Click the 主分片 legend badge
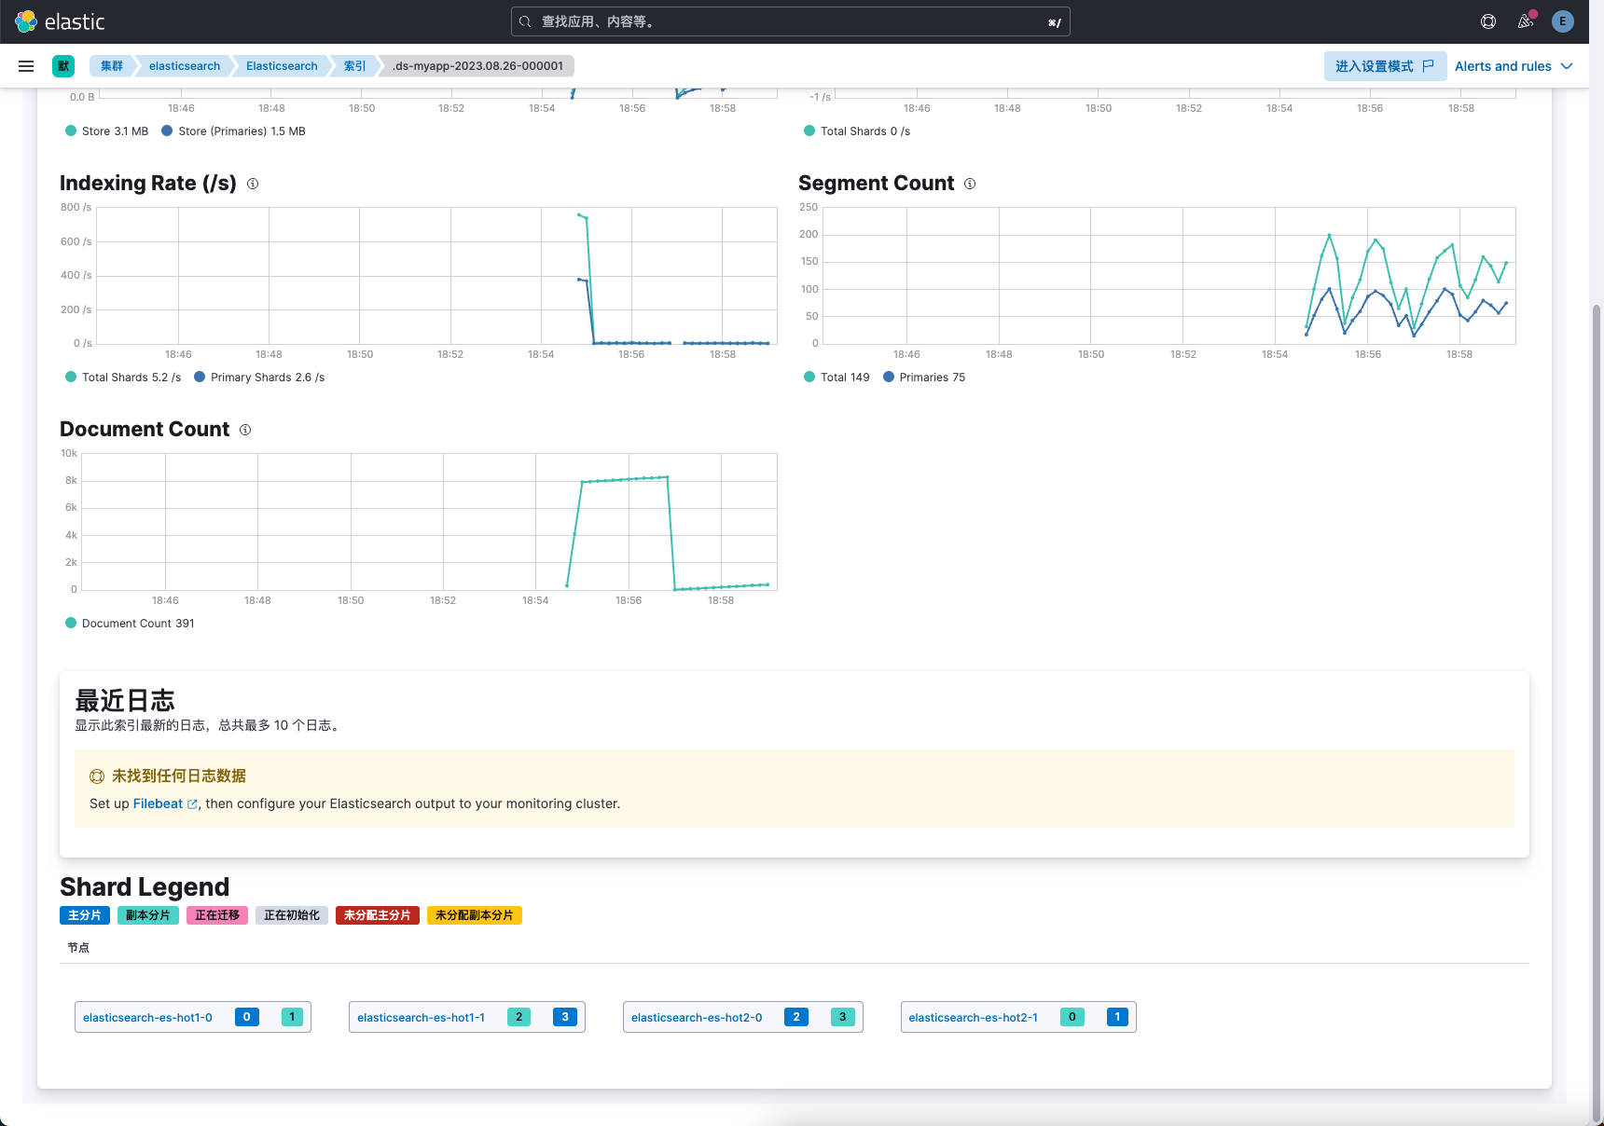1604x1126 pixels. [85, 915]
